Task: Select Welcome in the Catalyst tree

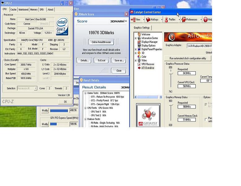Action: coord(146,34)
